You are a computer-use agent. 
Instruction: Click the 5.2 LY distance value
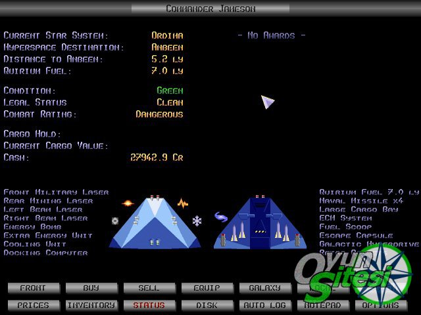click(167, 59)
